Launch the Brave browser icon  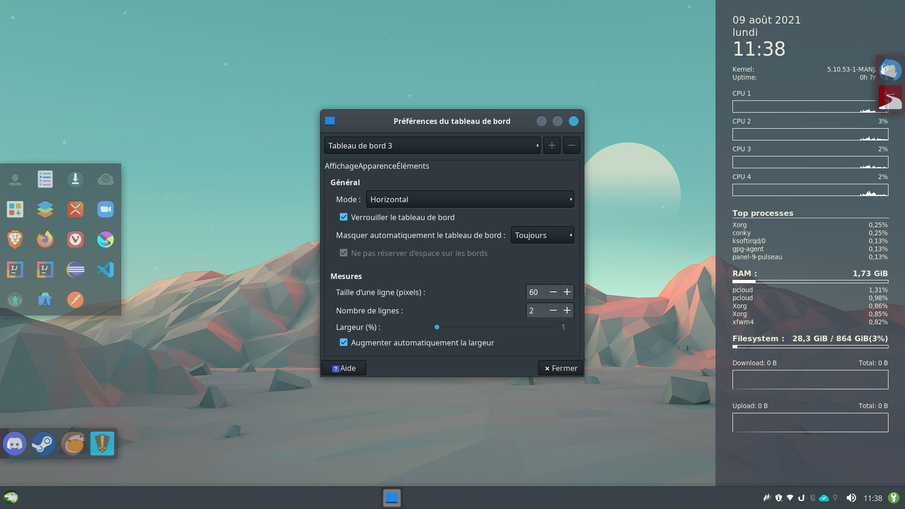coord(15,239)
